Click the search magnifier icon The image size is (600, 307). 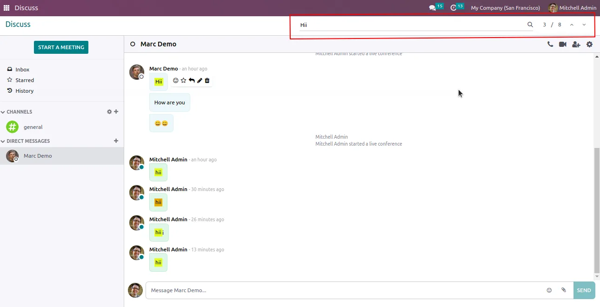click(x=530, y=25)
